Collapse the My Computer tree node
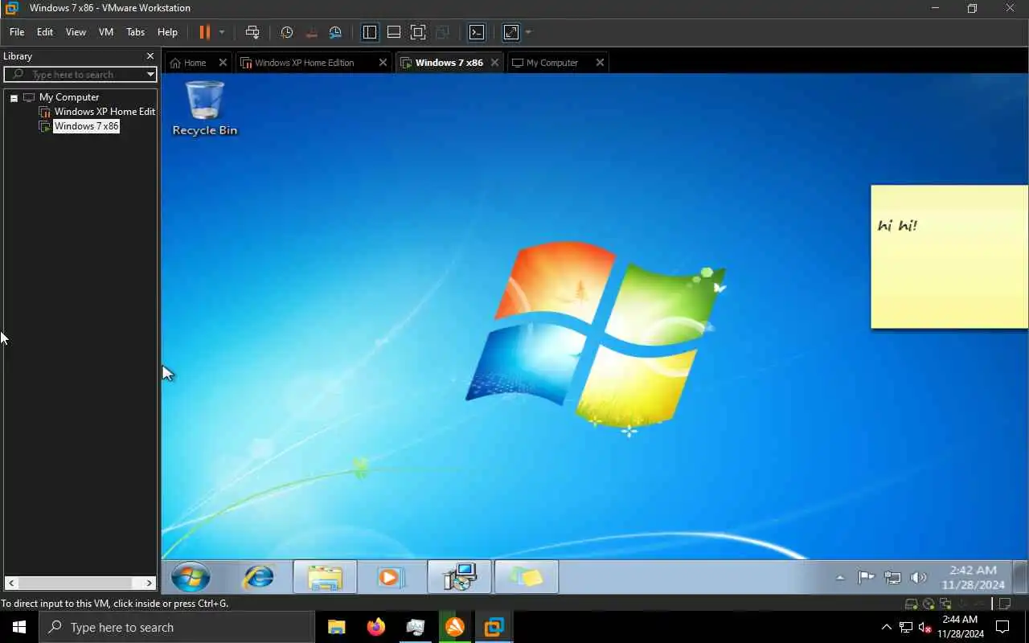Image resolution: width=1029 pixels, height=643 pixels. (x=14, y=98)
